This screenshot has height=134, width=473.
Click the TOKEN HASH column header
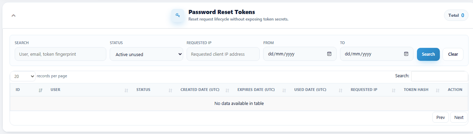pyautogui.click(x=416, y=90)
